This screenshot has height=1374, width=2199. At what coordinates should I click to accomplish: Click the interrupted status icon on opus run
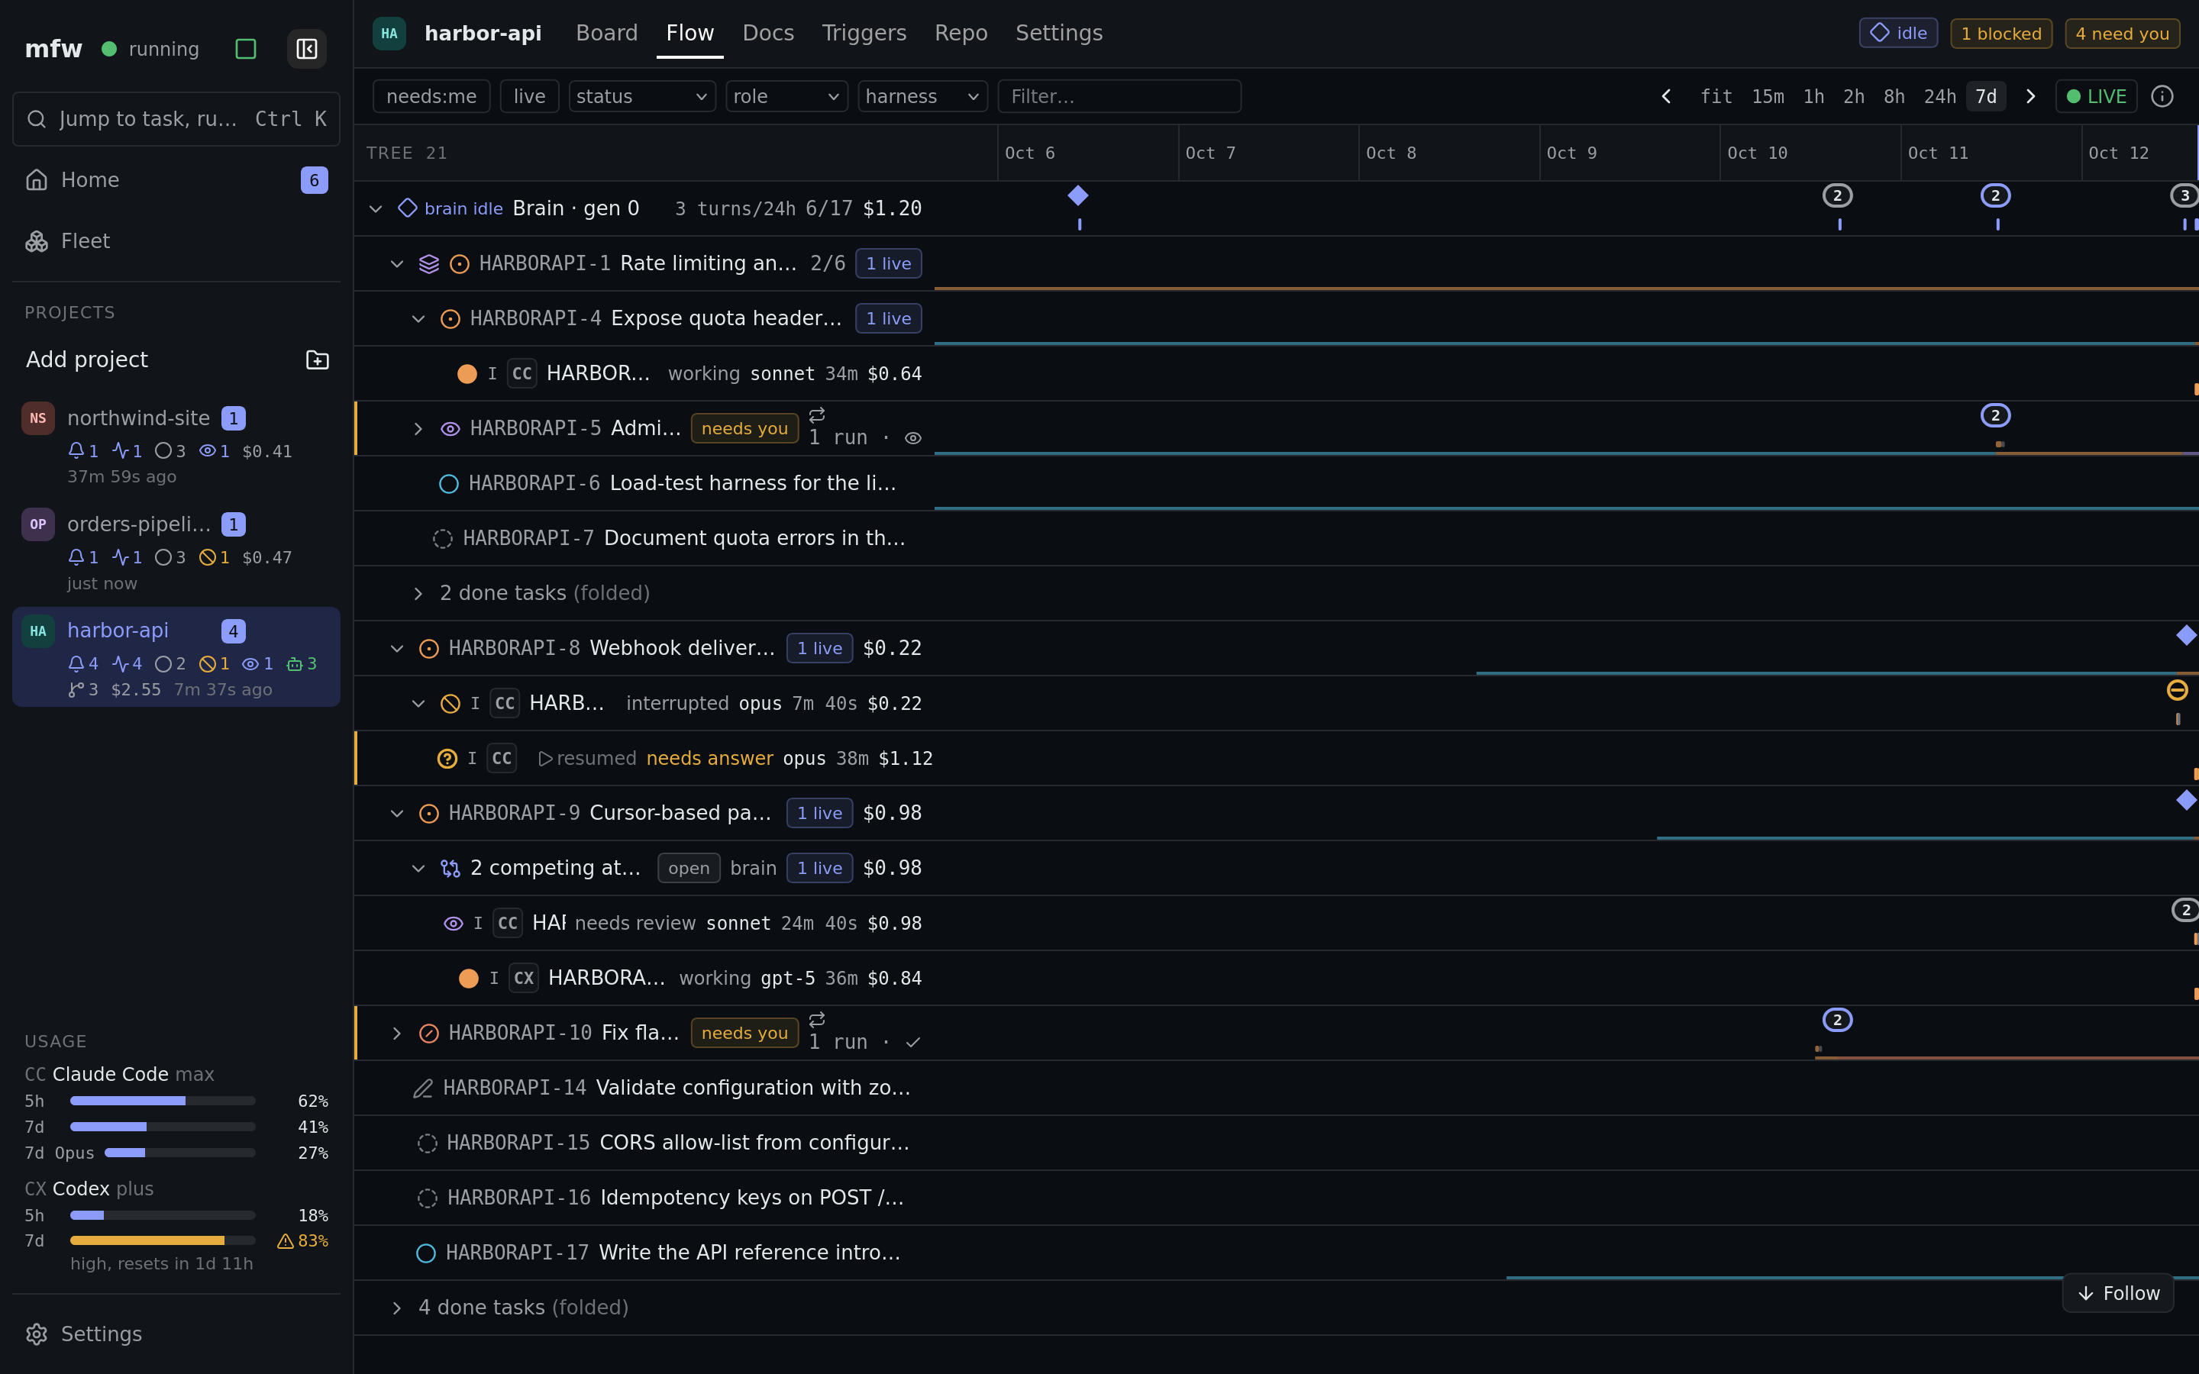(x=450, y=703)
